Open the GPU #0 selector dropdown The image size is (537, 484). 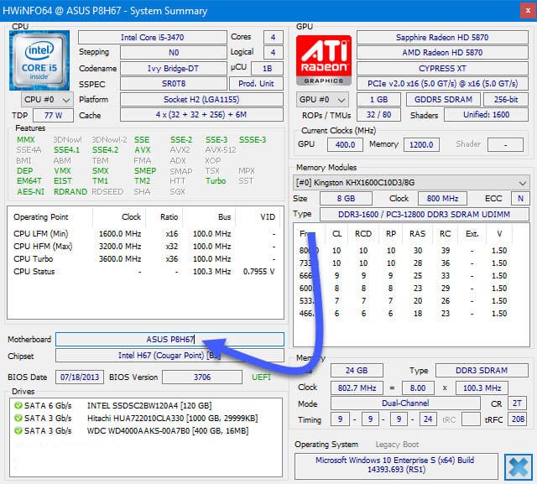322,100
